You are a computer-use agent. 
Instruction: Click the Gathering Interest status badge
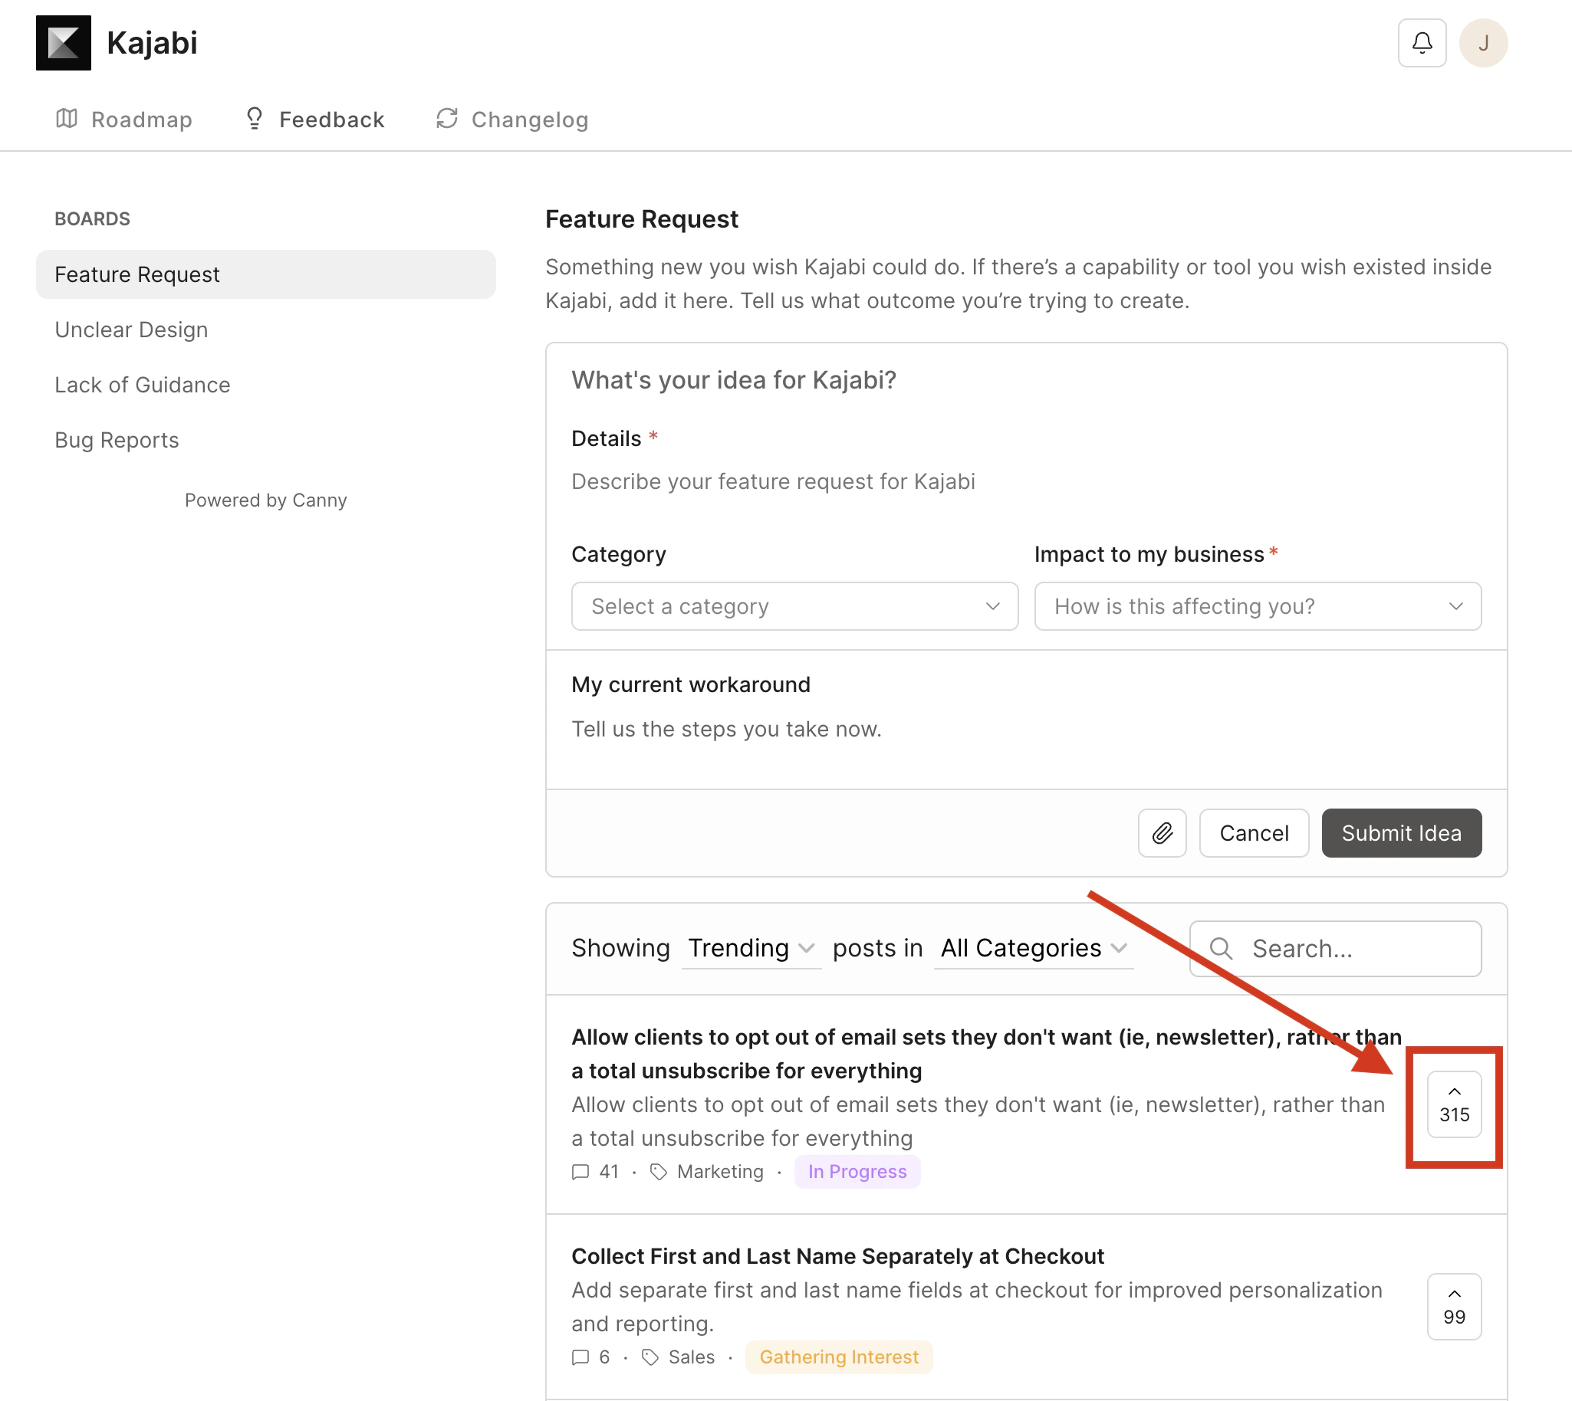839,1357
